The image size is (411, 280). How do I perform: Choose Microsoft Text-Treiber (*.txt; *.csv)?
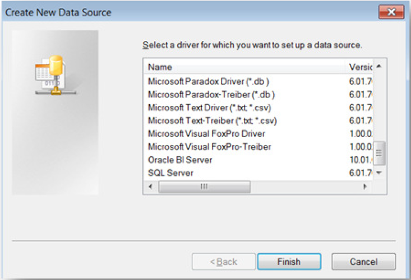[x=213, y=120]
